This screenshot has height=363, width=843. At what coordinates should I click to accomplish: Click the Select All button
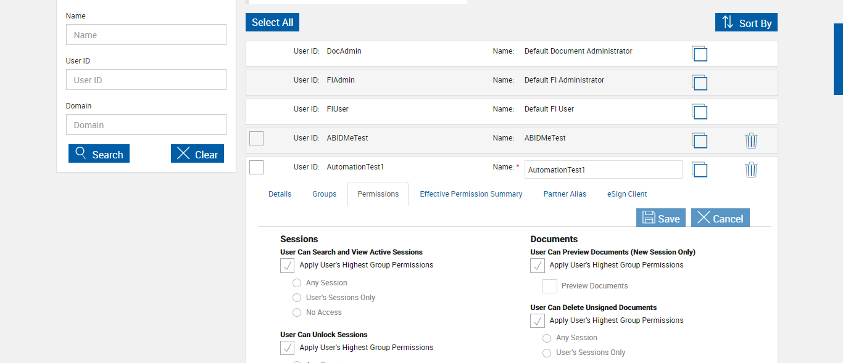272,22
